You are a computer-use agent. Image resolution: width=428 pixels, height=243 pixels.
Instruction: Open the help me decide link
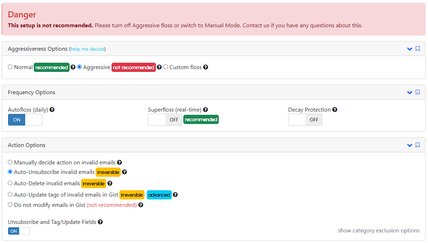[x=87, y=49]
